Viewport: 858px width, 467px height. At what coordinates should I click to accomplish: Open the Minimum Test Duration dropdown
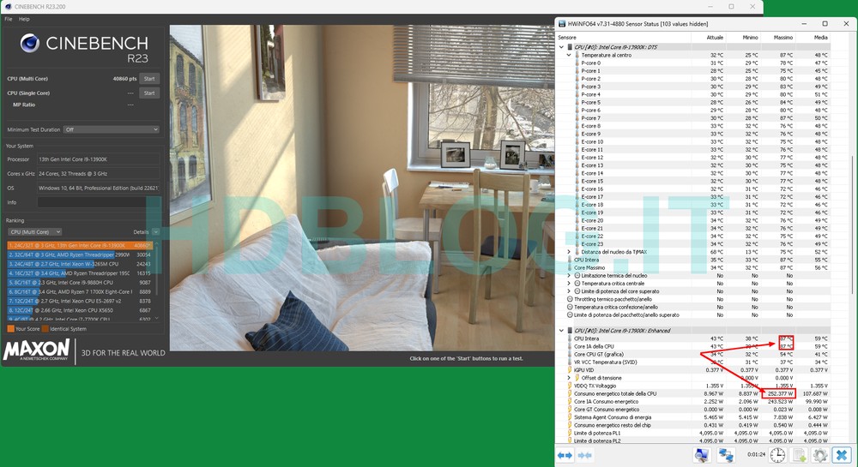click(112, 129)
